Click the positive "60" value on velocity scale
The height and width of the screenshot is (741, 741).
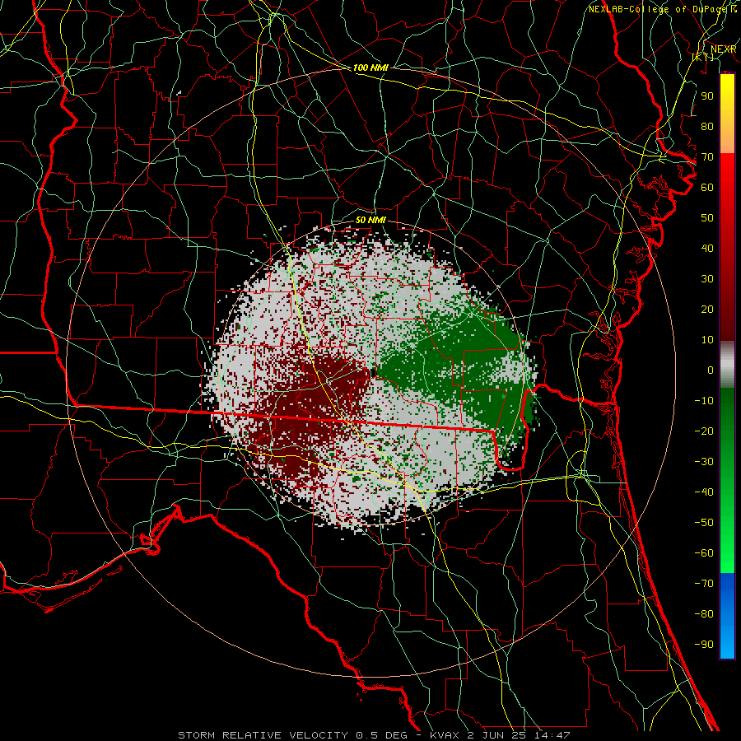[x=707, y=187]
